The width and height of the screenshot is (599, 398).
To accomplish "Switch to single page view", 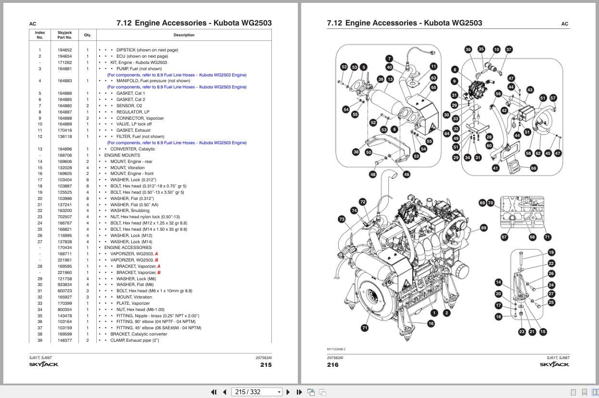I will pyautogui.click(x=573, y=392).
